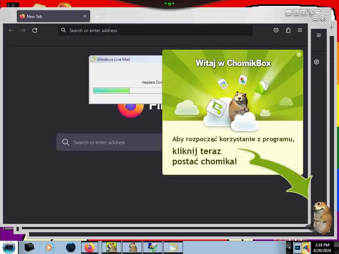Launch Windows Media Player from taskbar

point(49,247)
